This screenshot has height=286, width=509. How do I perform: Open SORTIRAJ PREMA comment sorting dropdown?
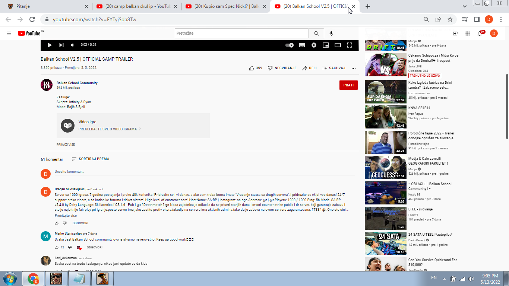click(91, 159)
